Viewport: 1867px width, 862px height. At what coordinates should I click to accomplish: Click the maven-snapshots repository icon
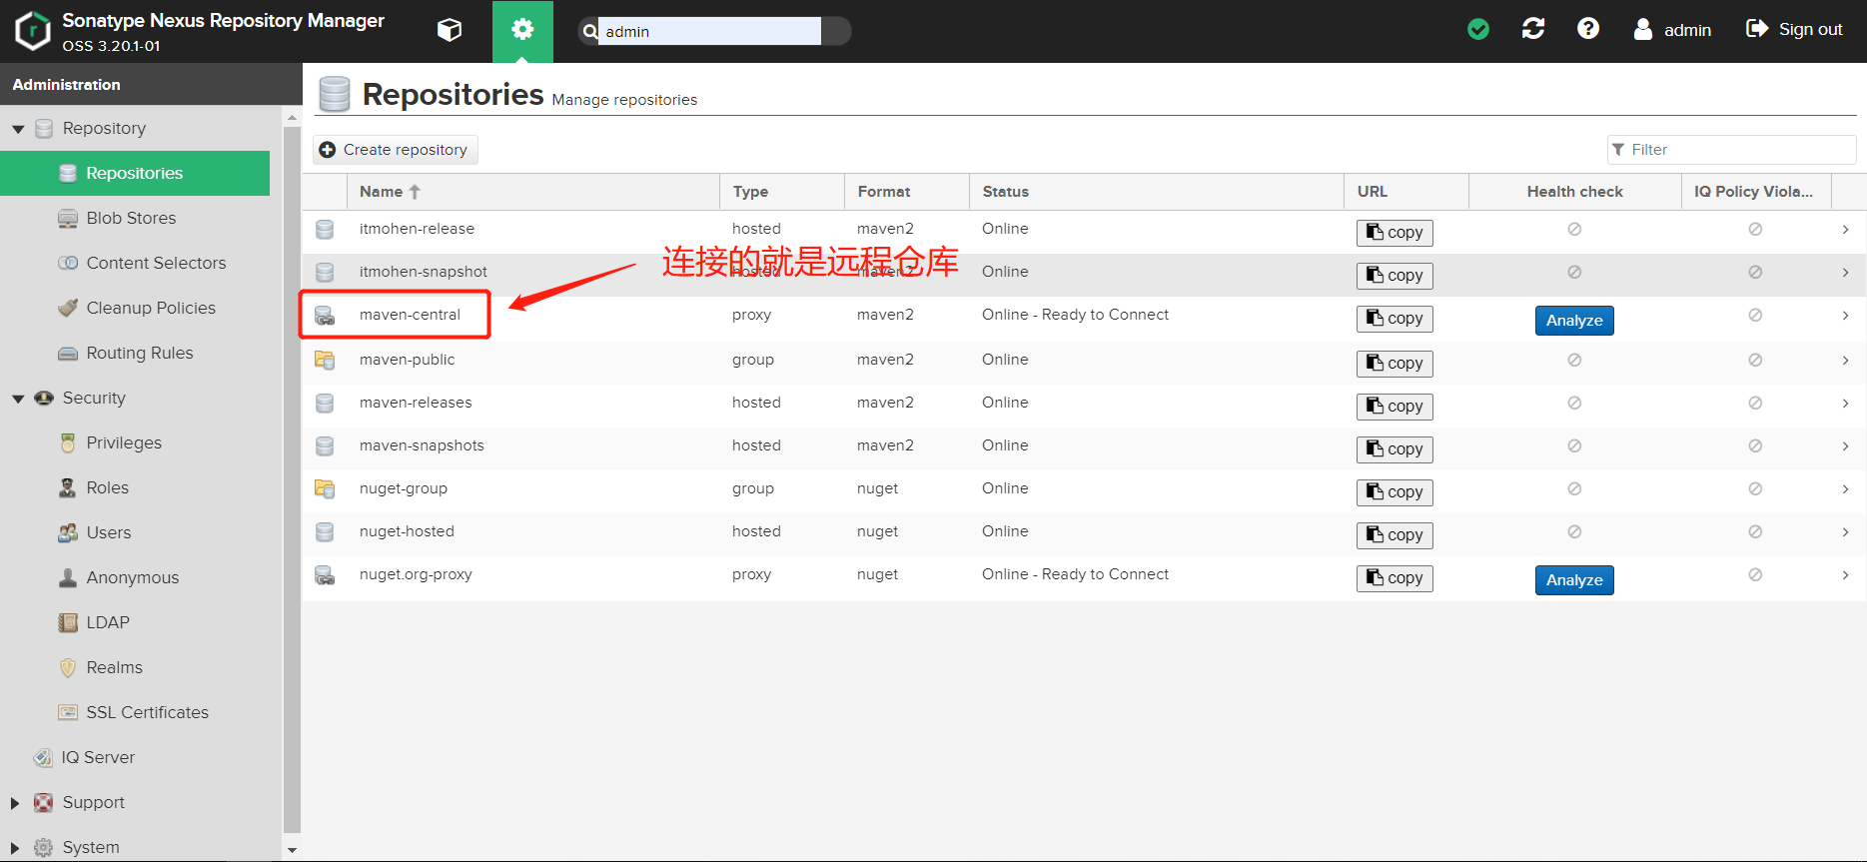coord(325,445)
